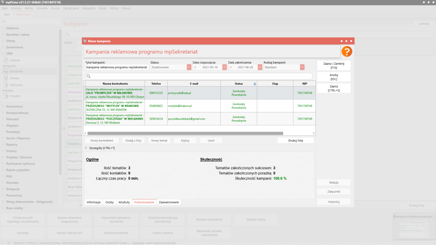The width and height of the screenshot is (436, 245).
Task: Open the Relacje button
Action: pyautogui.click(x=333, y=182)
